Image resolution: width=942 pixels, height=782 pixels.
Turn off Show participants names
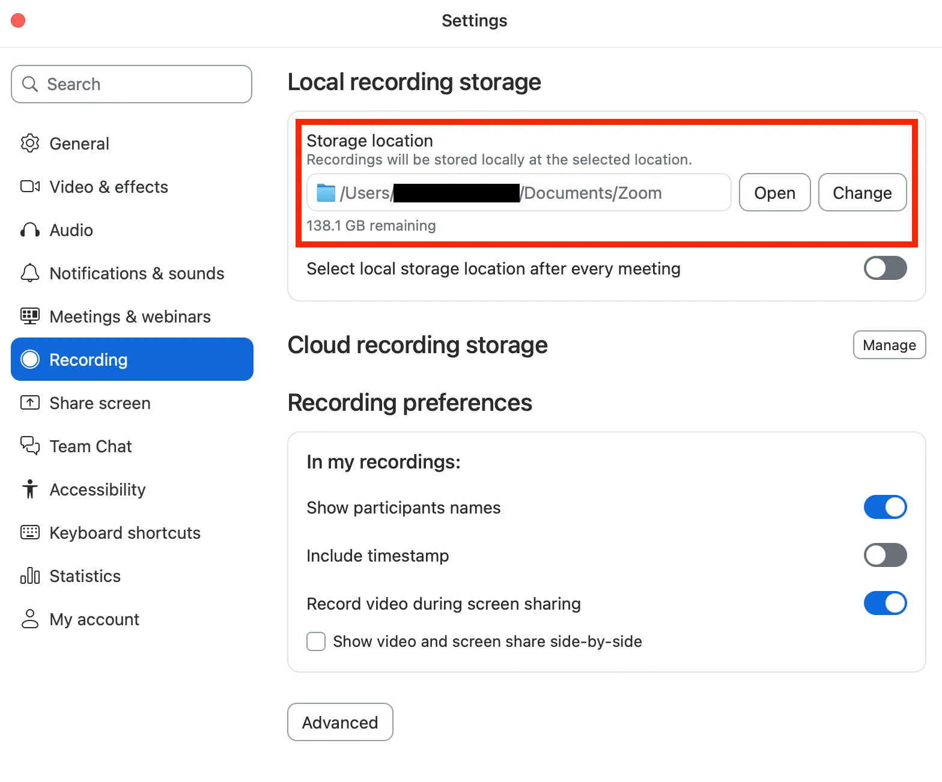point(885,507)
